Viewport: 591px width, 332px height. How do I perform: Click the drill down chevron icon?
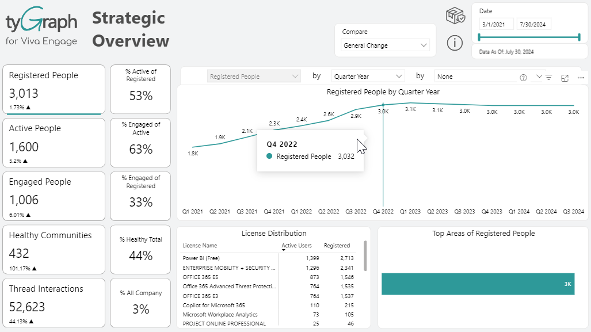point(539,77)
